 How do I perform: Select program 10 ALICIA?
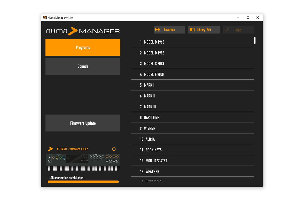(192, 139)
